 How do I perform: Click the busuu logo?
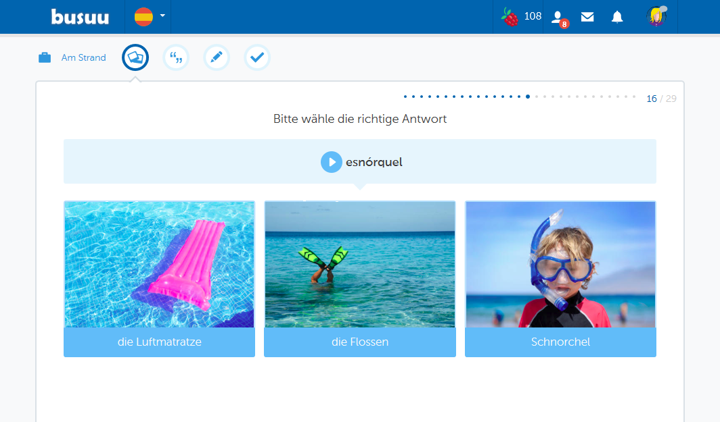[80, 17]
